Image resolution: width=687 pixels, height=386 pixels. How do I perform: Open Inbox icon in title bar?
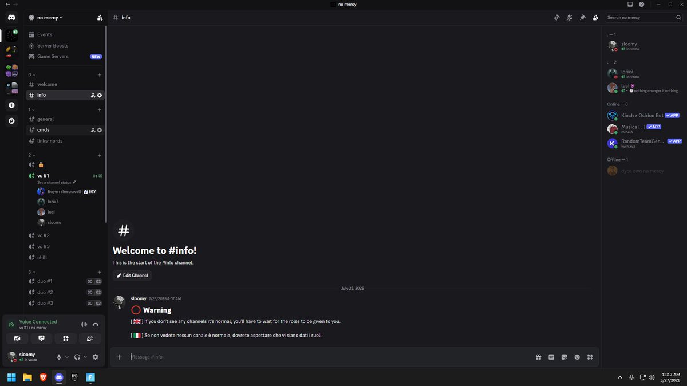tap(630, 4)
